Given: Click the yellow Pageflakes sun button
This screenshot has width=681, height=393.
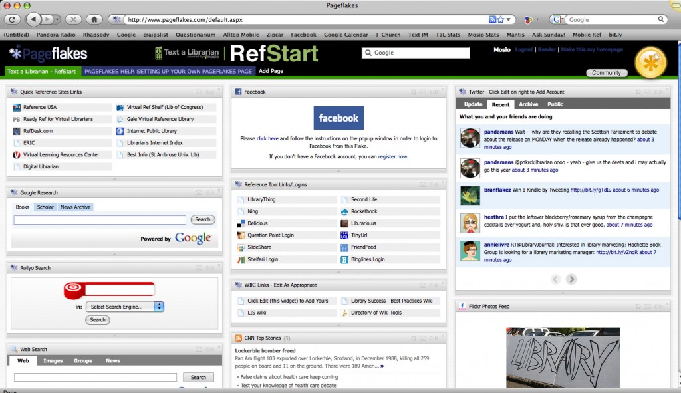Looking at the screenshot, I should coord(650,63).
